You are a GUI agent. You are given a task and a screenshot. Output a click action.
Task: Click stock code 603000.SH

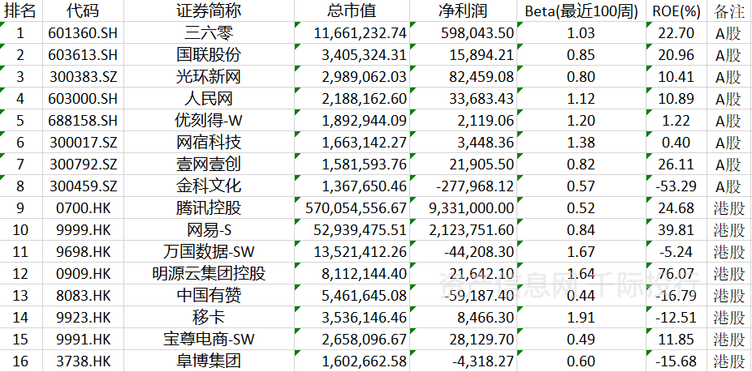[83, 99]
